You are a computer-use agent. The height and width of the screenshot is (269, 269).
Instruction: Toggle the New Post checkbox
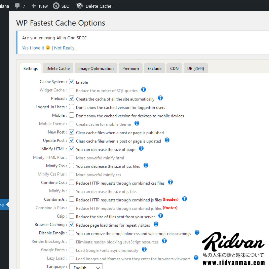click(x=72, y=132)
